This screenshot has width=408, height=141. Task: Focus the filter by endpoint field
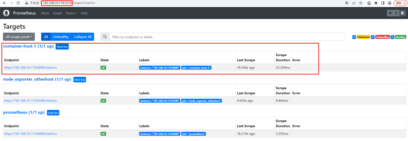tap(227, 37)
